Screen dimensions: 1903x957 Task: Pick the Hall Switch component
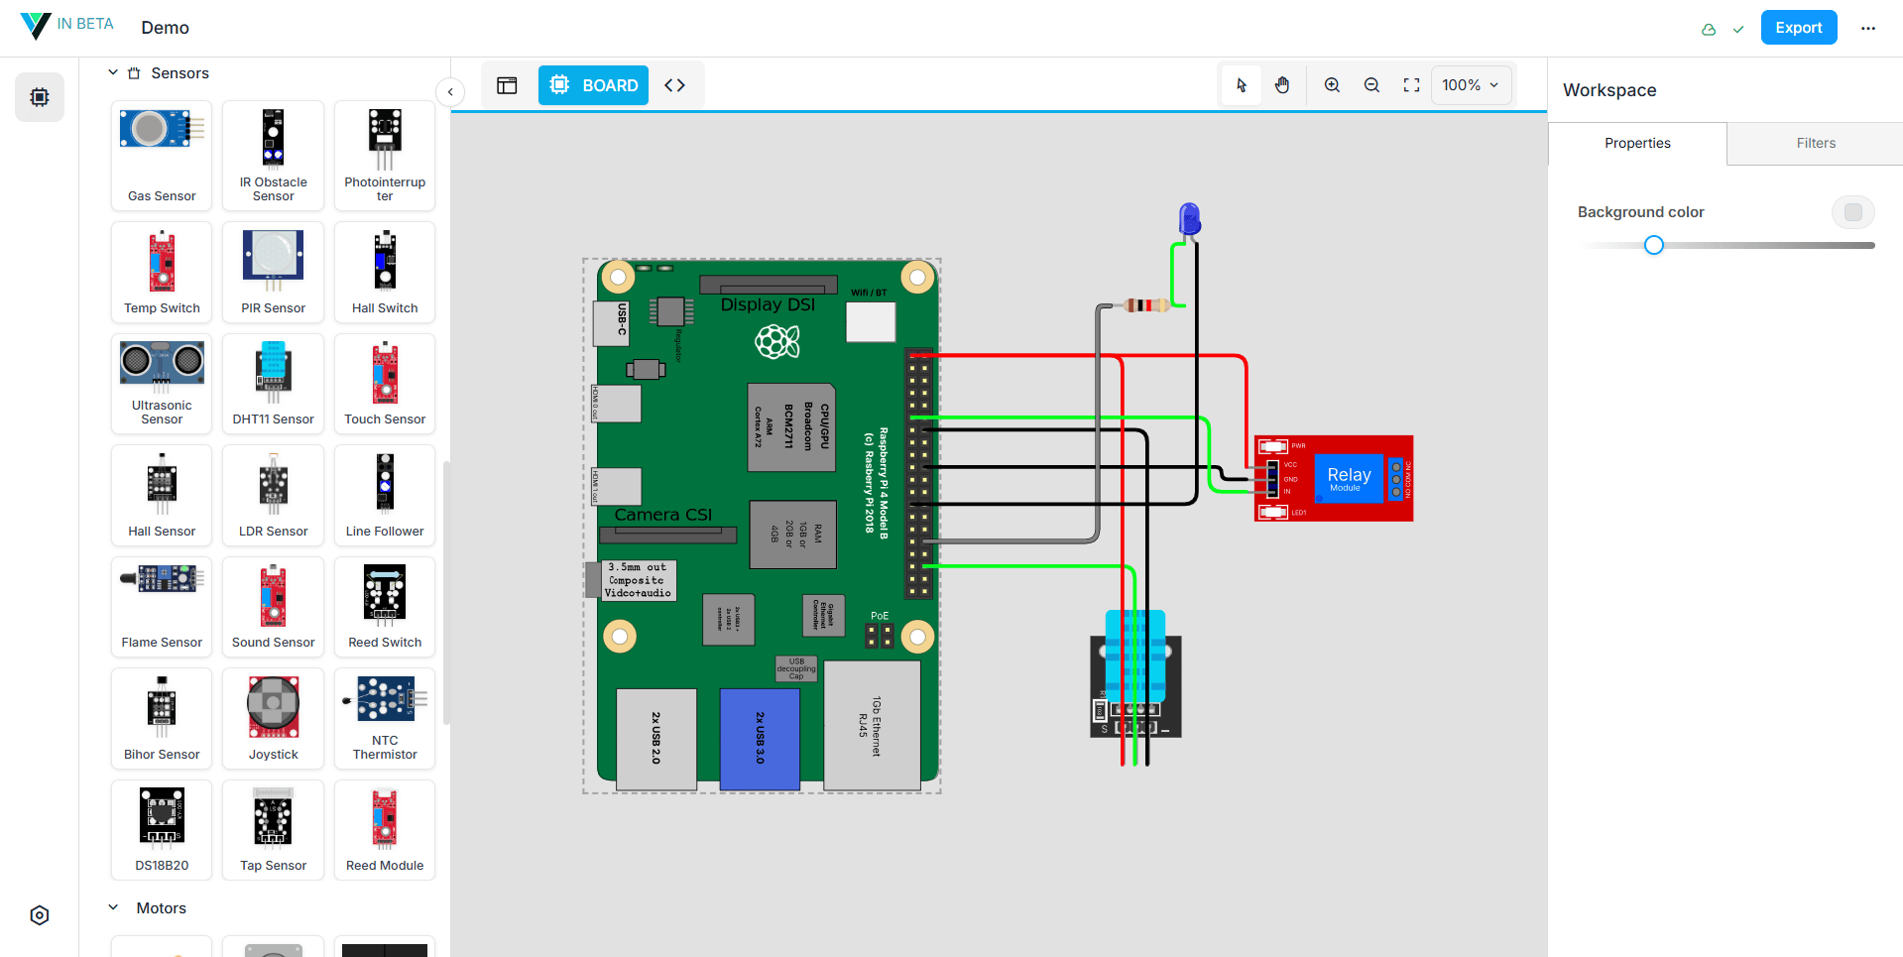385,272
